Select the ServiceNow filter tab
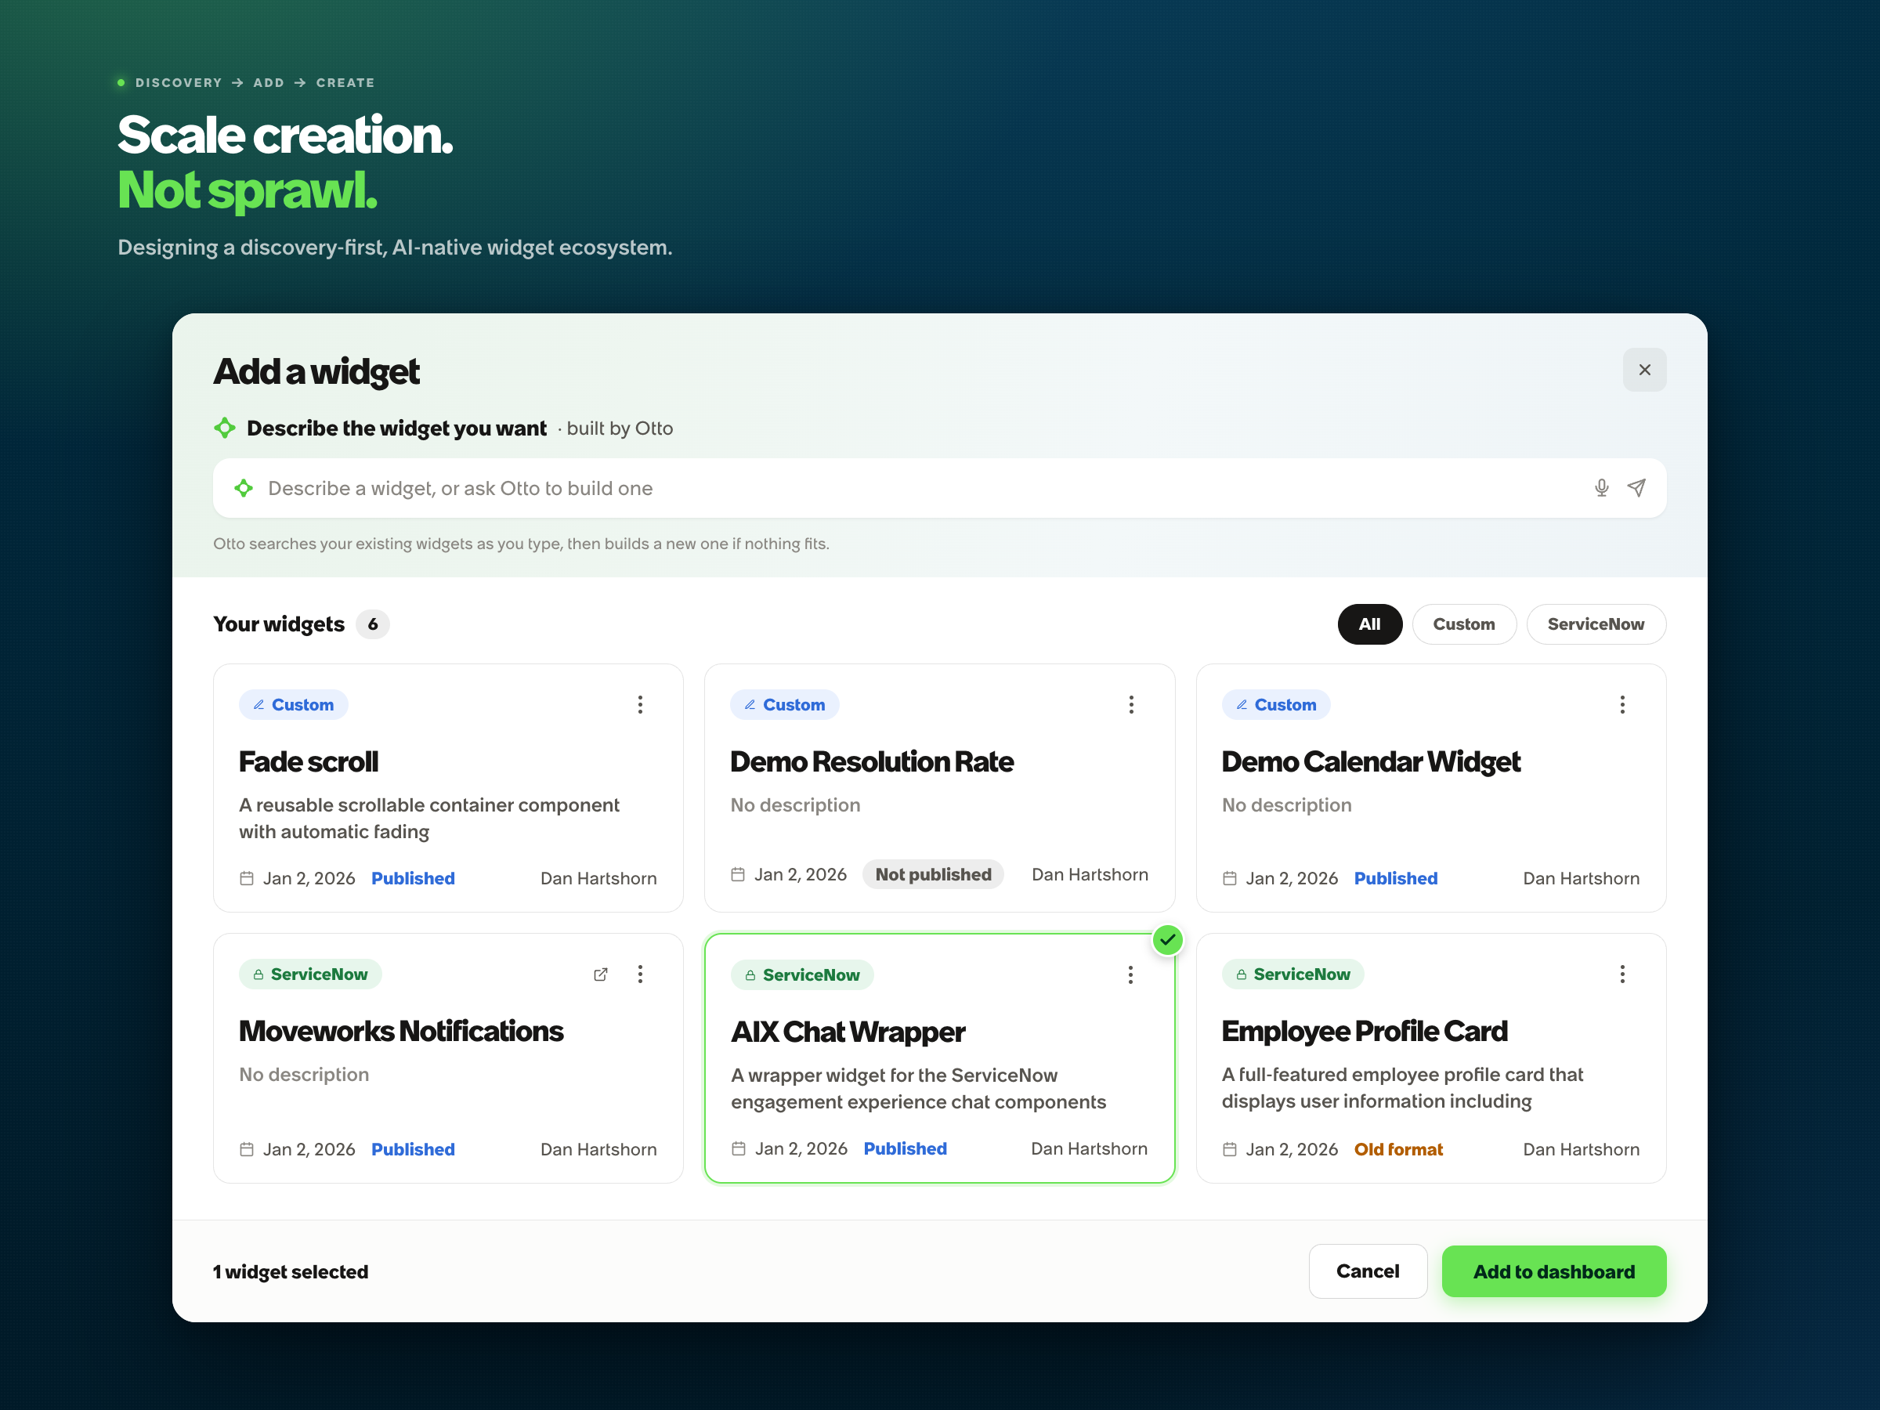Image resolution: width=1880 pixels, height=1410 pixels. pyautogui.click(x=1596, y=624)
